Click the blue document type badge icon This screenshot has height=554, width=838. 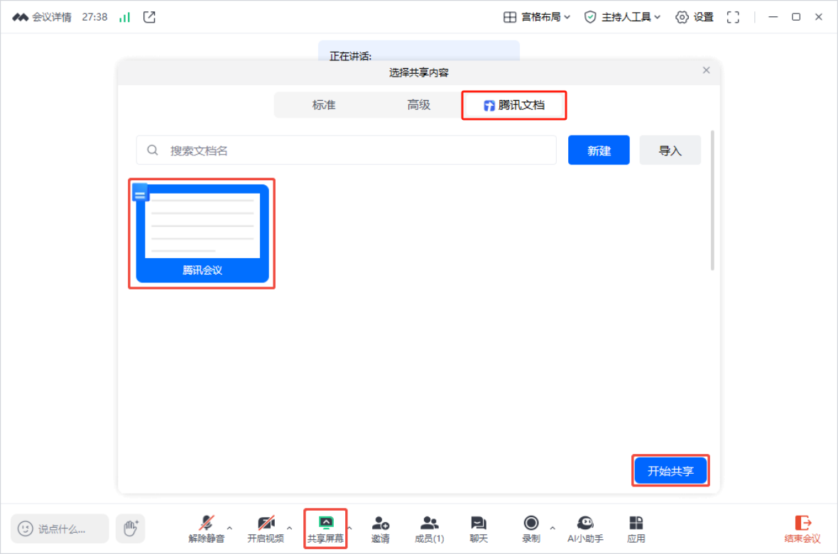(140, 193)
